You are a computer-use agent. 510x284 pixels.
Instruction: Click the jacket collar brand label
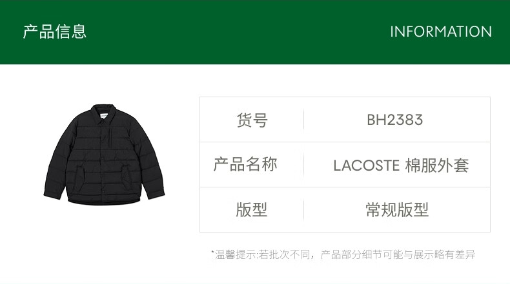104,115
